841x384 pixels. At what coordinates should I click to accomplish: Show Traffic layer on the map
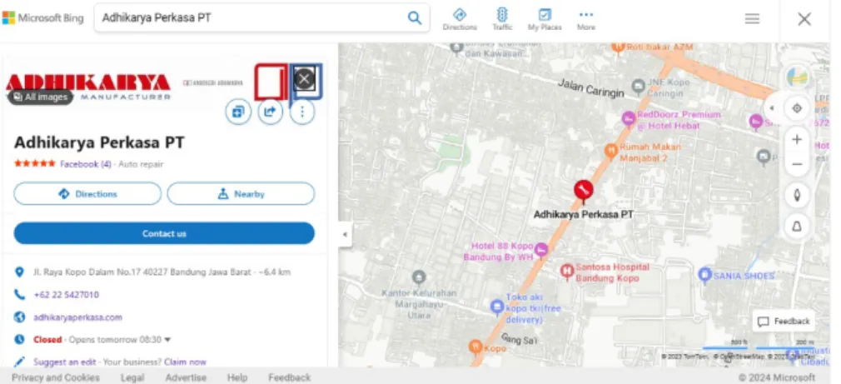coord(502,19)
